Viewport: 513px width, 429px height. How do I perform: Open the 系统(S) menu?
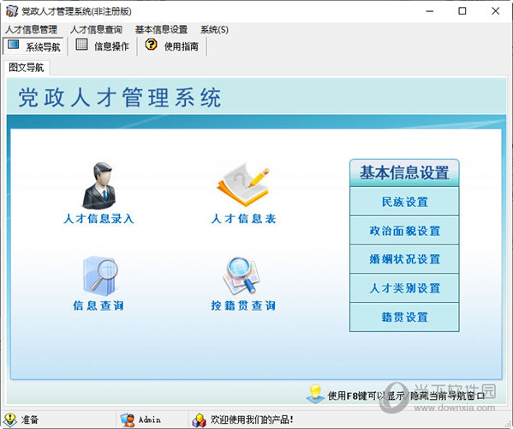pos(214,29)
